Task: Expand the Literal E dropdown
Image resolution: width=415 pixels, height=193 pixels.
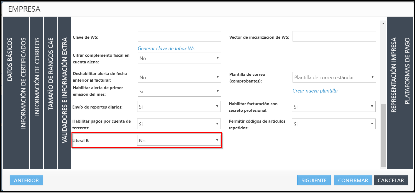Action: click(x=179, y=140)
